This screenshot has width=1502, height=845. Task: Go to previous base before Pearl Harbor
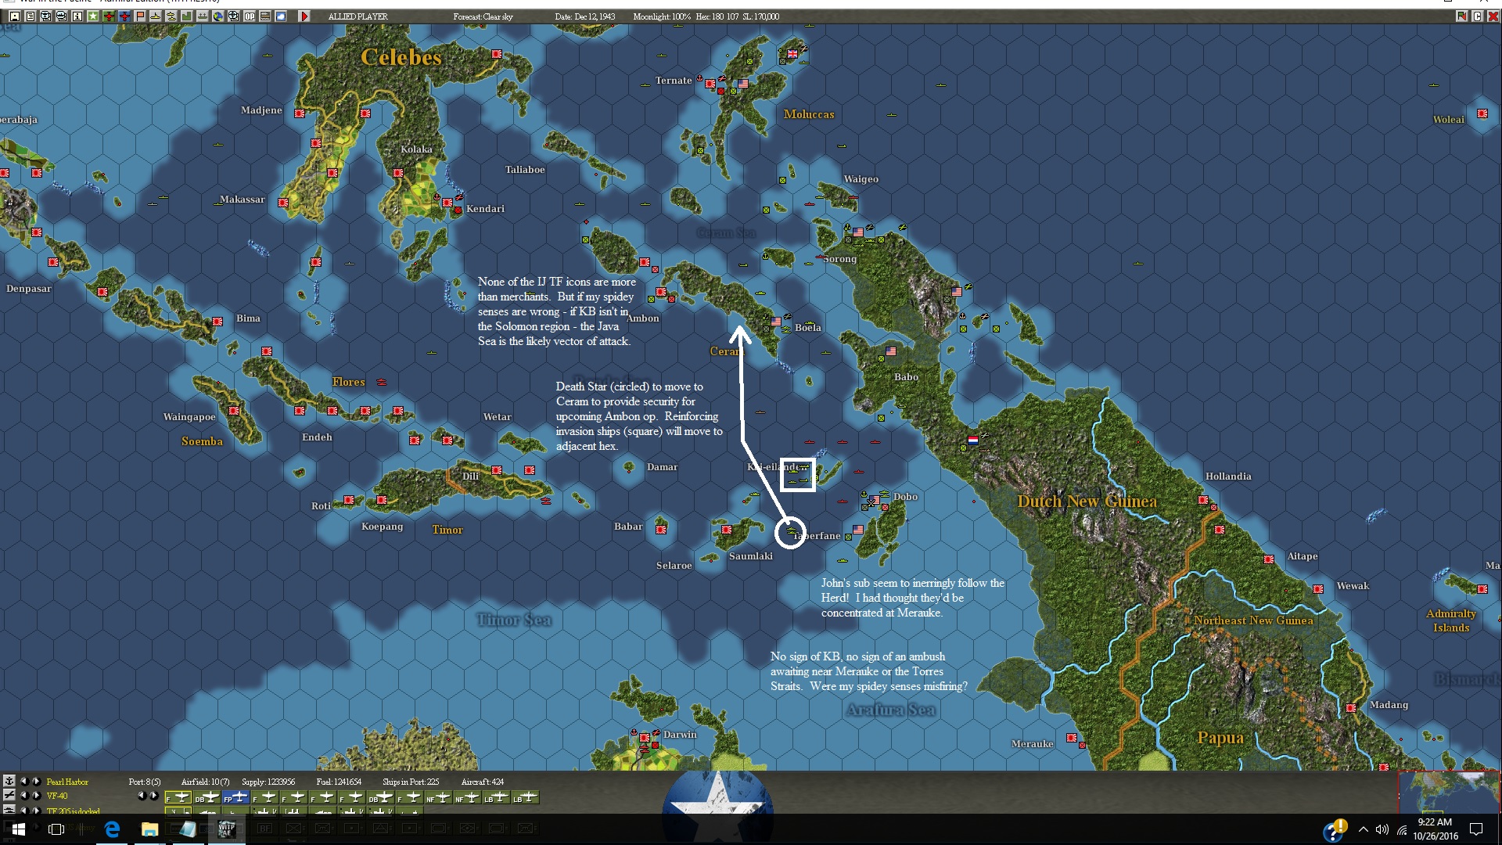pos(23,781)
